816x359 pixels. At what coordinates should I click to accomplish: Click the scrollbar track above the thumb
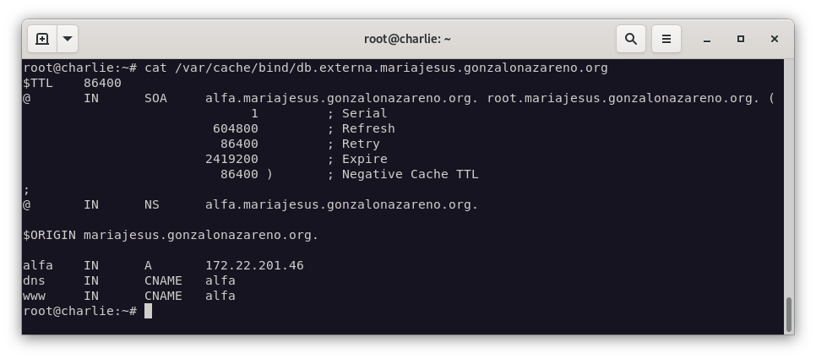(x=789, y=177)
